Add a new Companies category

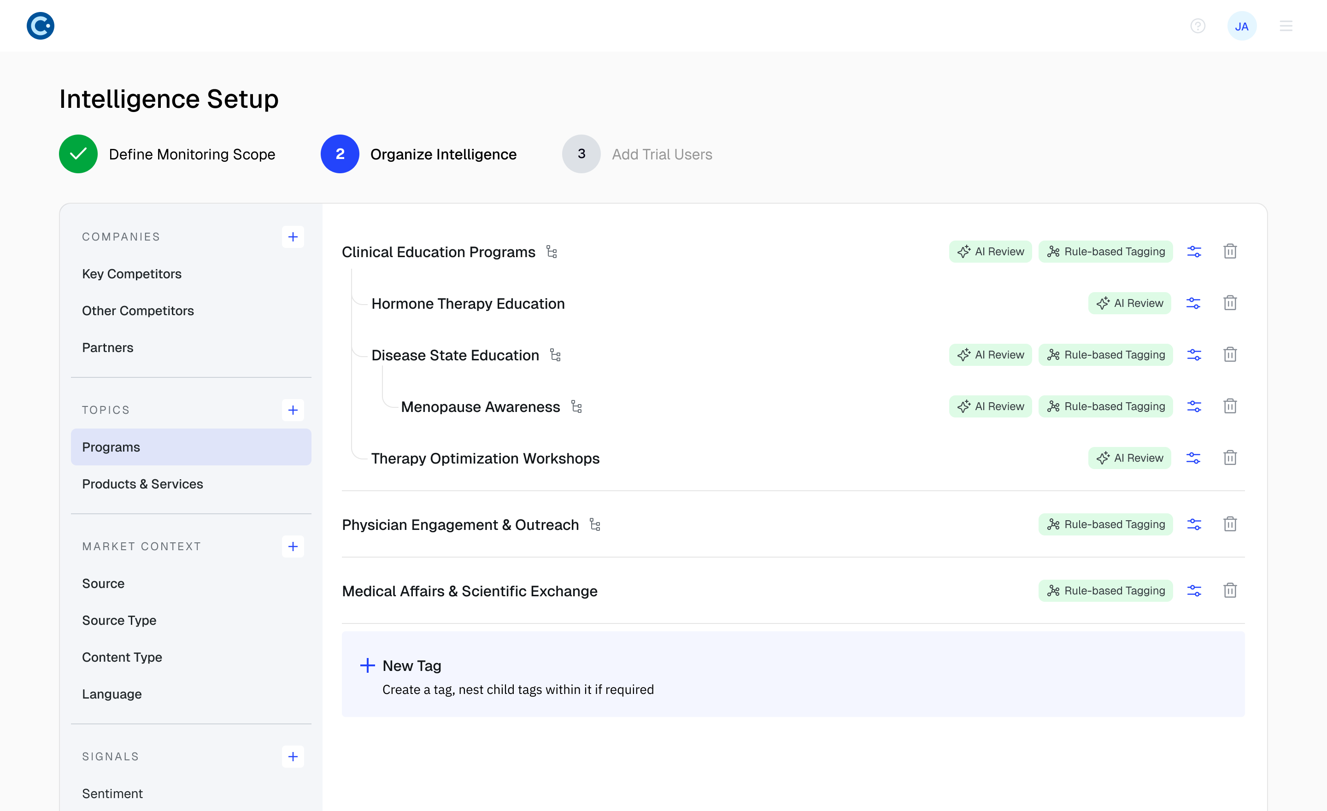(293, 237)
